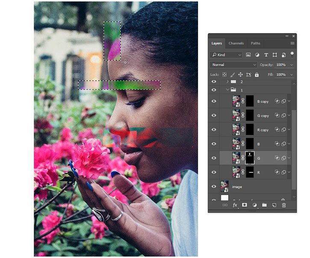Hide the B layer
This screenshot has width=310, height=258.
(x=214, y=144)
